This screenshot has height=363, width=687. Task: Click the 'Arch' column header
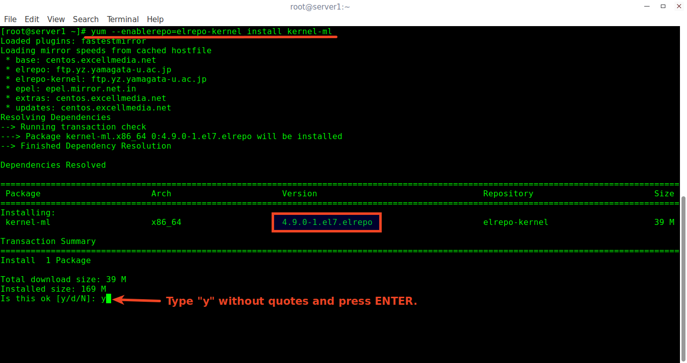(161, 194)
